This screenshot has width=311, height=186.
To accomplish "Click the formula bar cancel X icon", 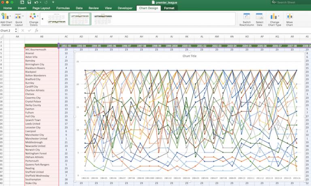I will [x=23, y=30].
